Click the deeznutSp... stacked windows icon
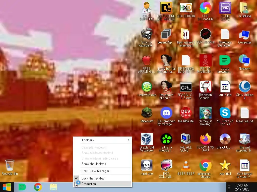This screenshot has width=257, height=192. 166,36
